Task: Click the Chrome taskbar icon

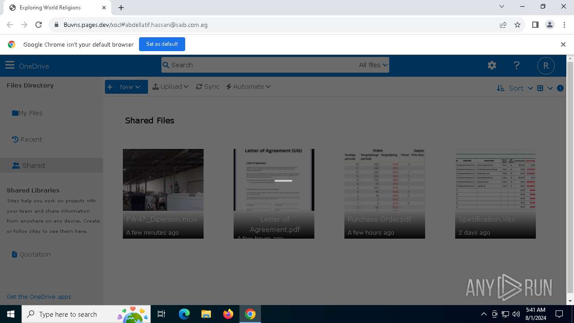Action: point(250,314)
